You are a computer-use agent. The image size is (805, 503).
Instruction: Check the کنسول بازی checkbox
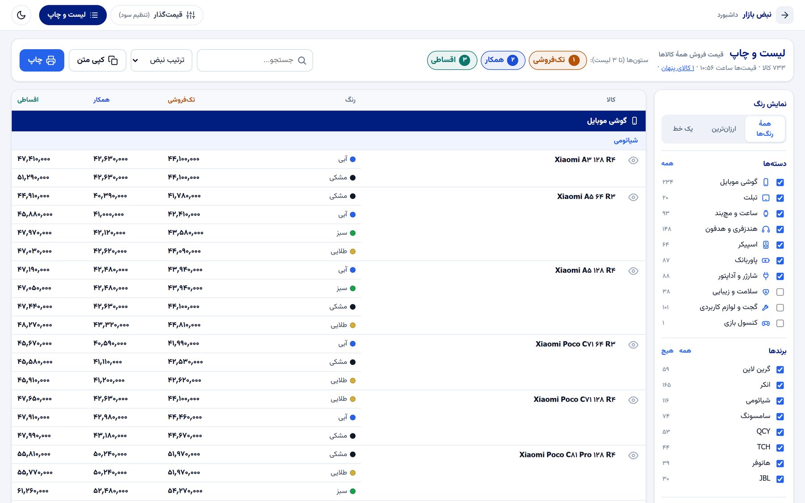pos(780,323)
